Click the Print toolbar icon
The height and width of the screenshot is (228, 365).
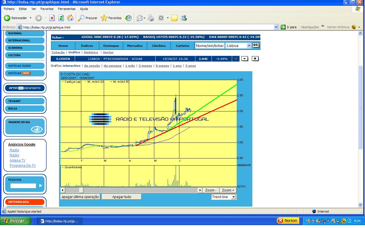point(151,18)
